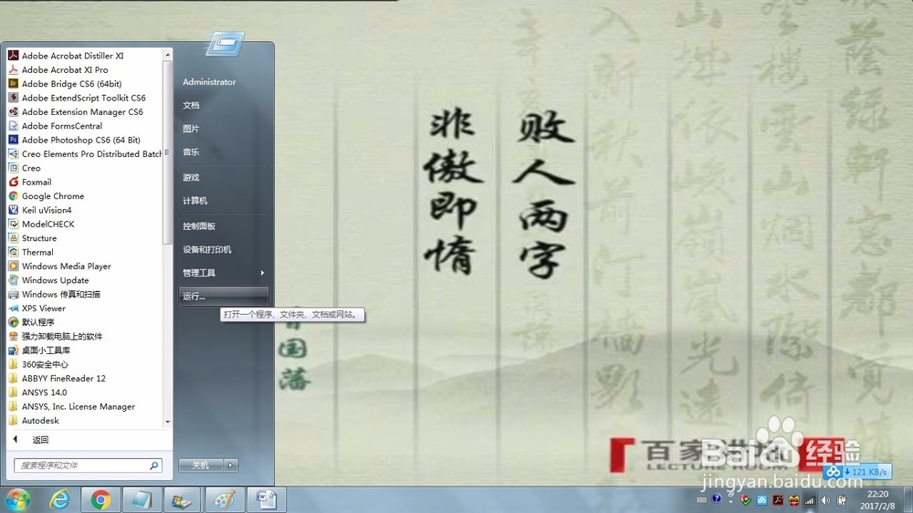The image size is (913, 513).
Task: Open Internet Explorer from the taskbar
Action: coord(59,499)
